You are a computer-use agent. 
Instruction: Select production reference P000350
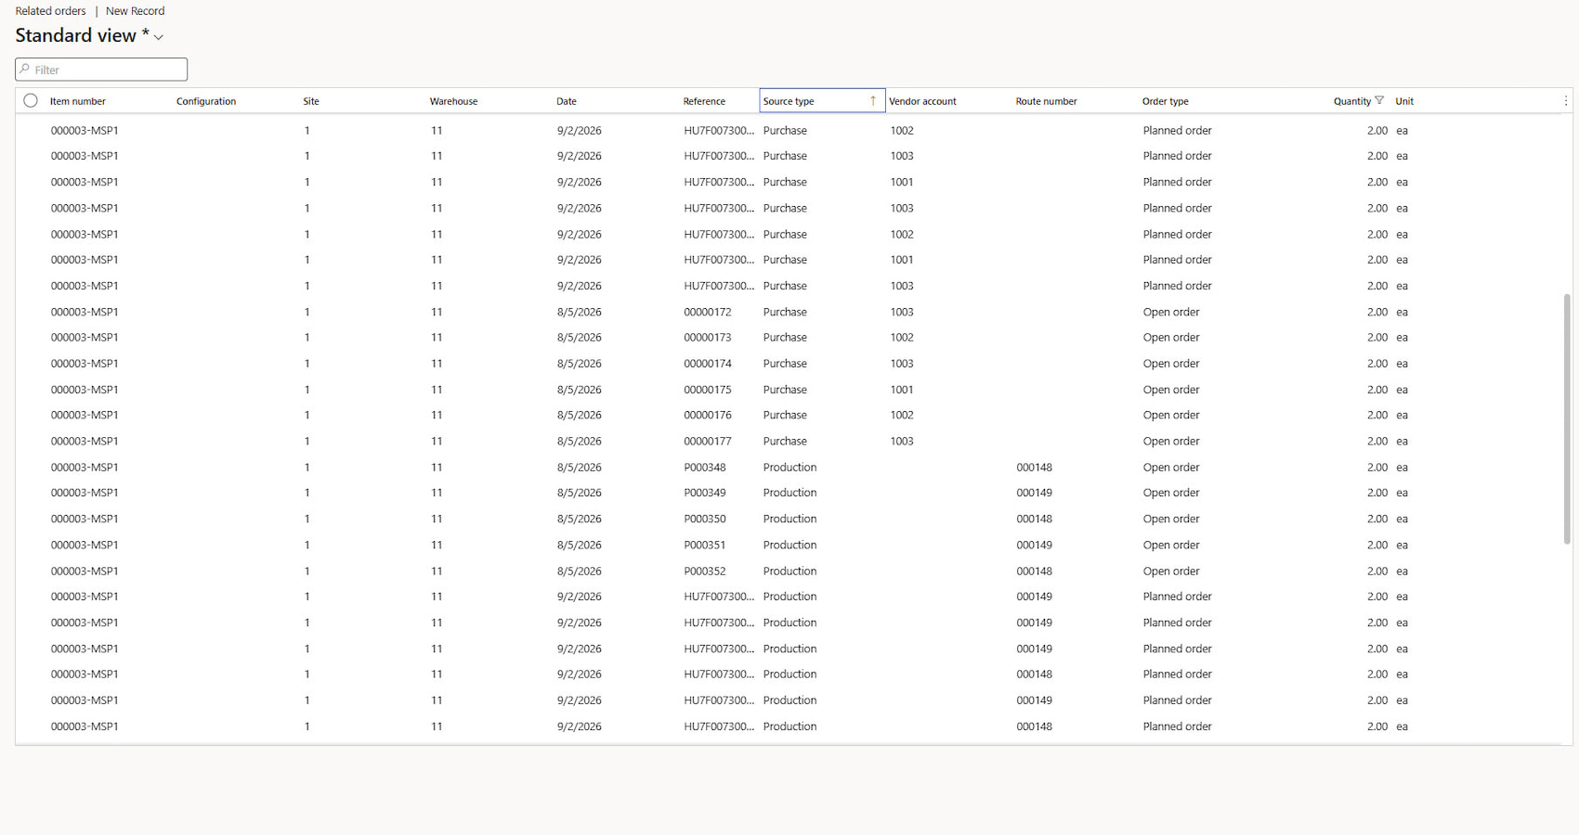point(705,519)
